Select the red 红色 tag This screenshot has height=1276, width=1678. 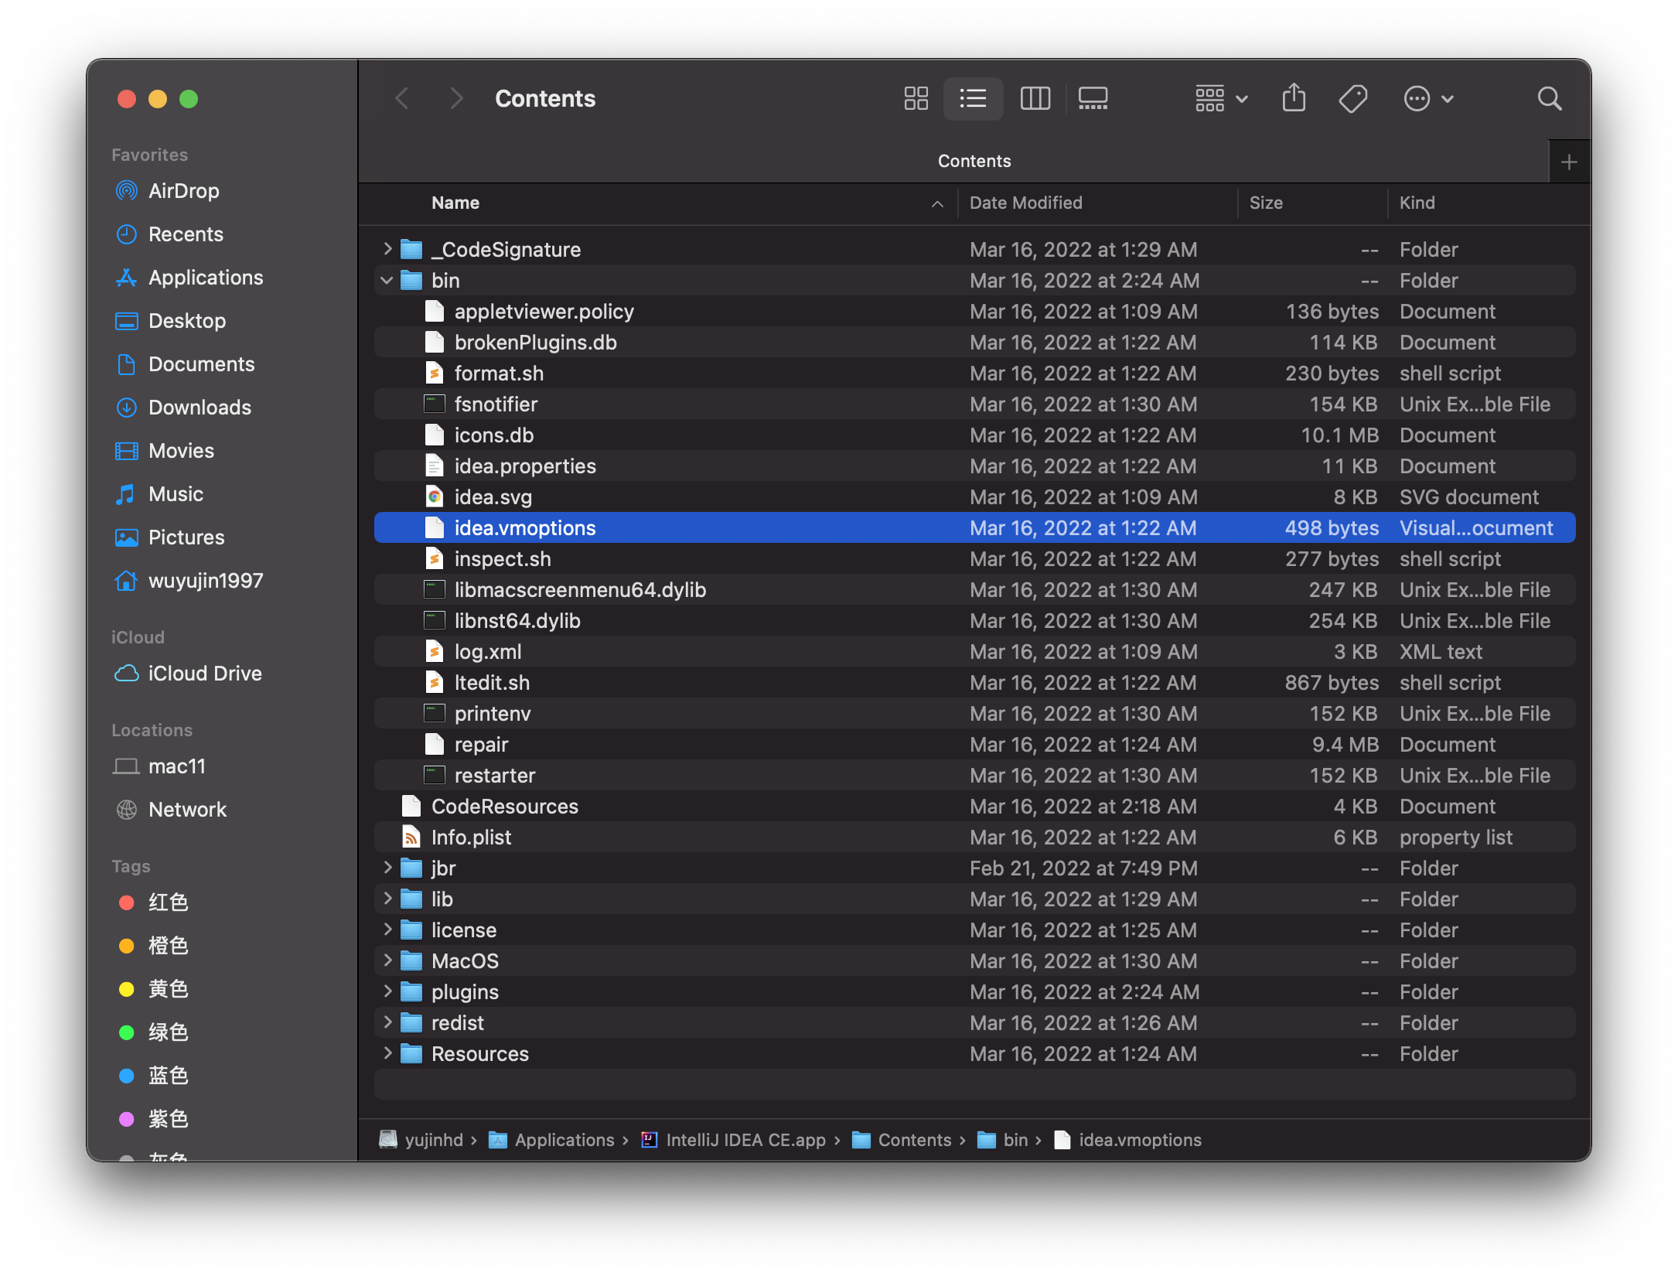pos(168,902)
